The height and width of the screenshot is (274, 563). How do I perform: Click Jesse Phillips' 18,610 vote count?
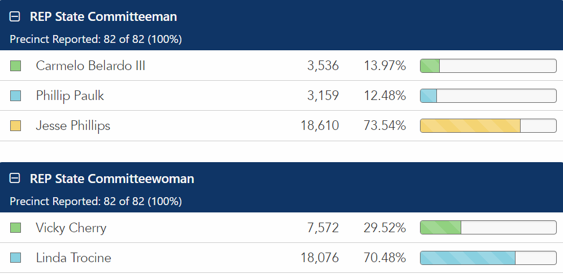point(320,125)
